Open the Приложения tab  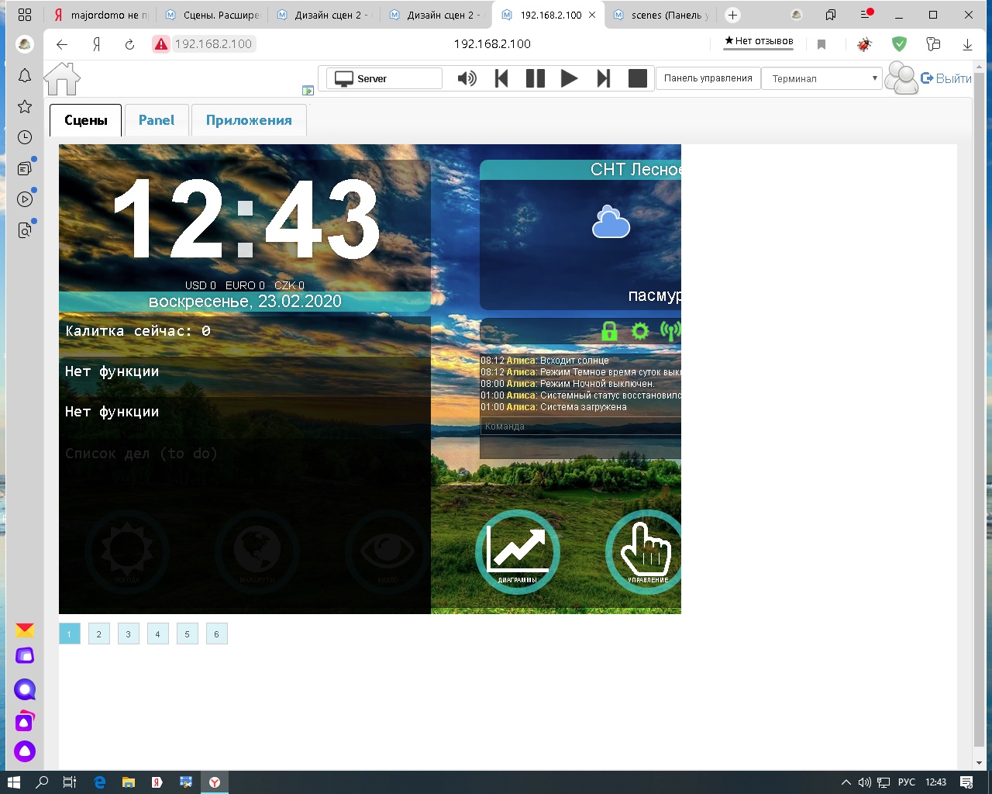[x=249, y=120]
